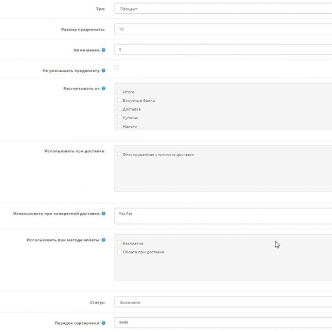Click help icon next to "Рассчитывать от"
This screenshot has height=332, width=332.
click(104, 88)
